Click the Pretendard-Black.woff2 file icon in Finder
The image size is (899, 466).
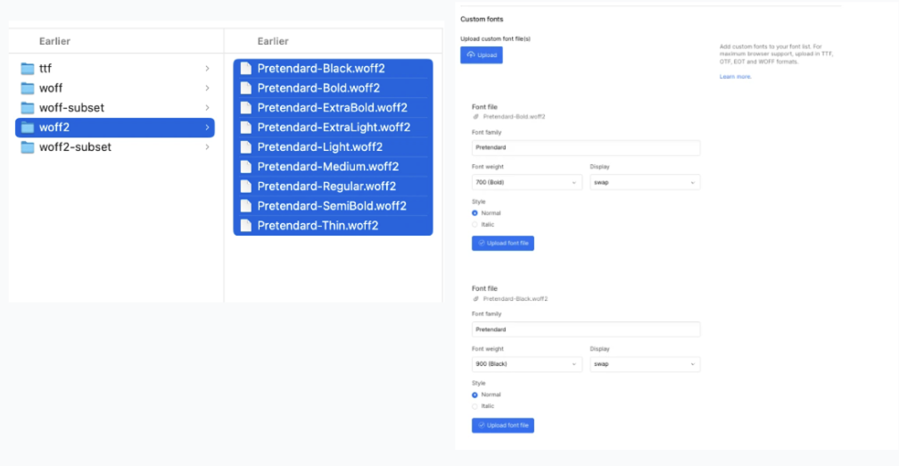pyautogui.click(x=246, y=69)
